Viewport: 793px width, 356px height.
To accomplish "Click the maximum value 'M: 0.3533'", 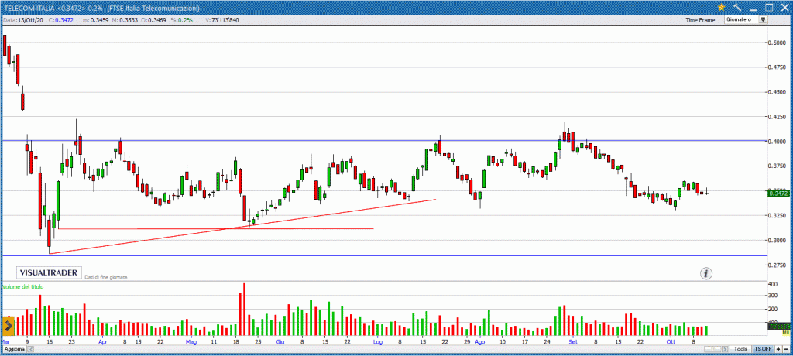I will 123,19.
